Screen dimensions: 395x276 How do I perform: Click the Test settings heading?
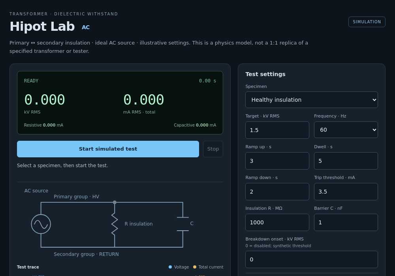pos(265,74)
